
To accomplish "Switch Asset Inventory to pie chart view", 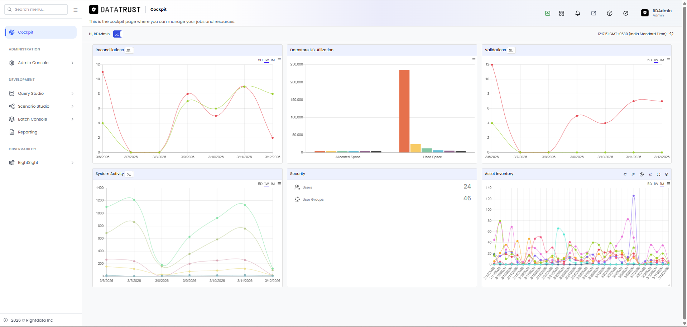I will (642, 174).
